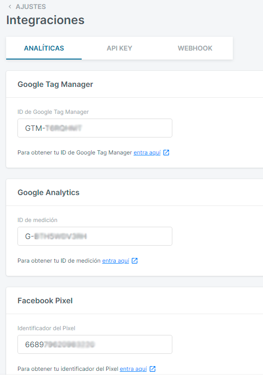The width and height of the screenshot is (263, 385).
Task: Go back to AJUSTES
Action: (x=31, y=7)
